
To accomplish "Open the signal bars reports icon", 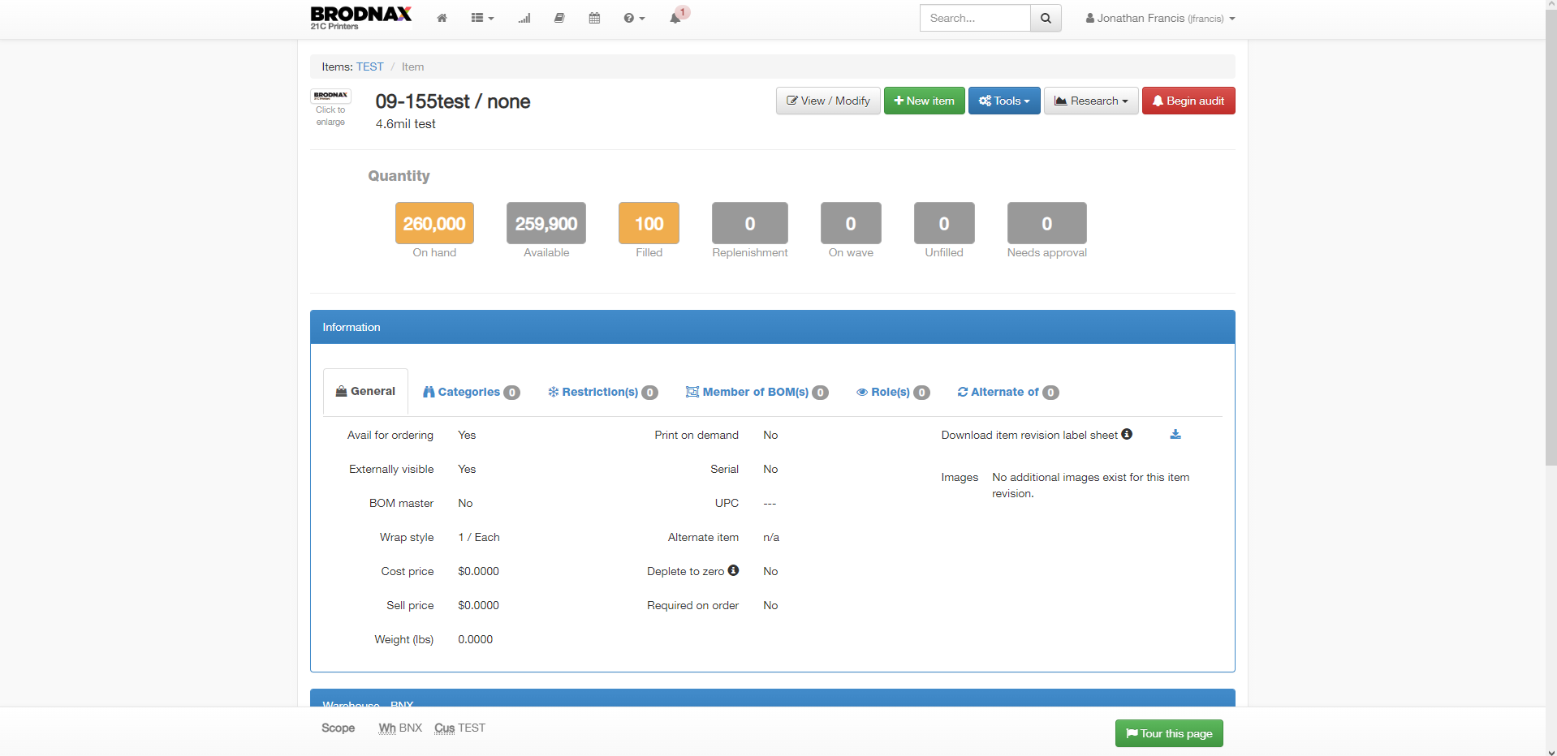I will click(x=524, y=18).
